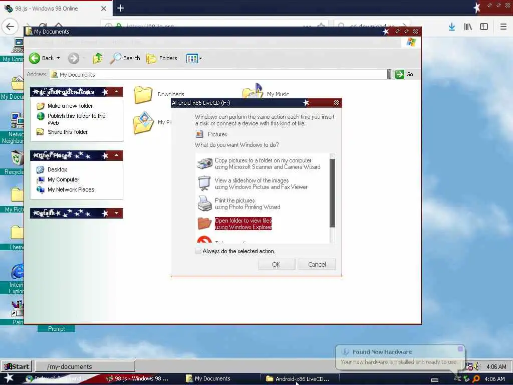The image size is (513, 385).
Task: Open My Network Places link
Action: (71, 189)
